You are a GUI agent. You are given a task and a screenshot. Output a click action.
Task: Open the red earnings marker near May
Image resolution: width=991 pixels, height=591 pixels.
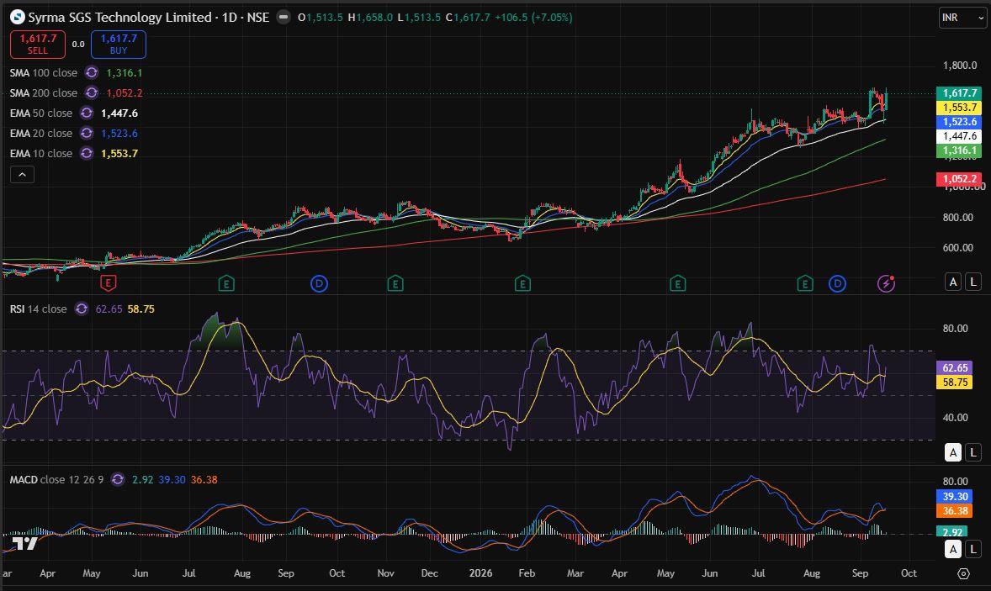(x=108, y=282)
